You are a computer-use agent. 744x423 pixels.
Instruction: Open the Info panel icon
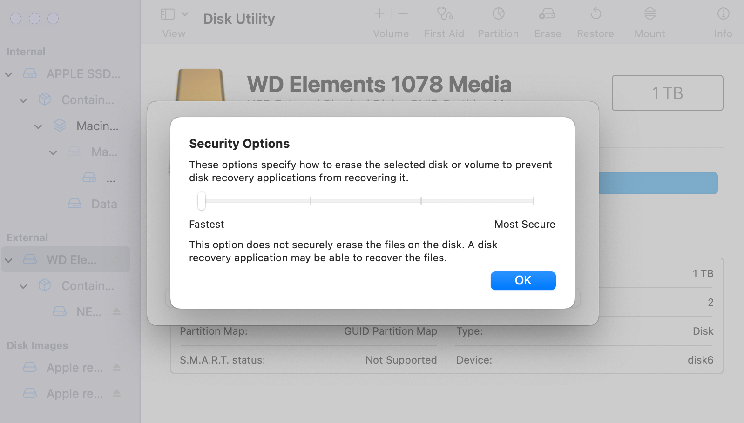pyautogui.click(x=723, y=14)
